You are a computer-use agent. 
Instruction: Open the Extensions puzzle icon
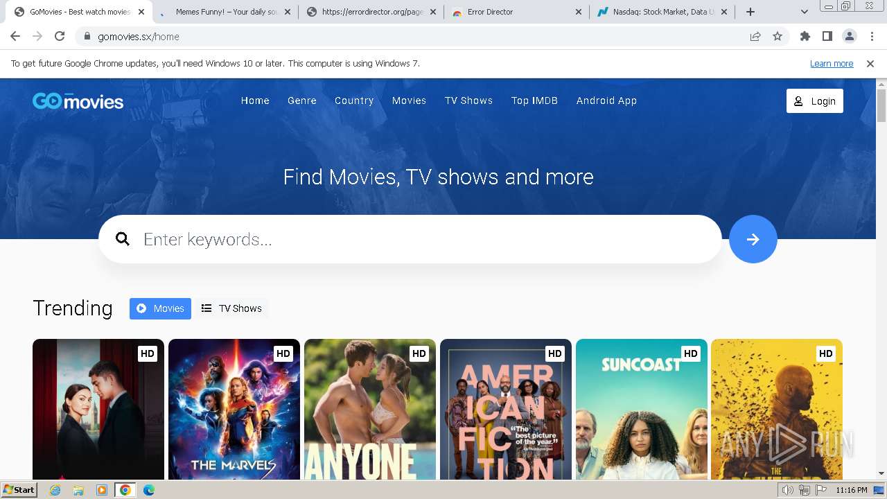tap(805, 37)
